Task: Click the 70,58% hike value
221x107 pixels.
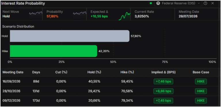Action: (127, 91)
